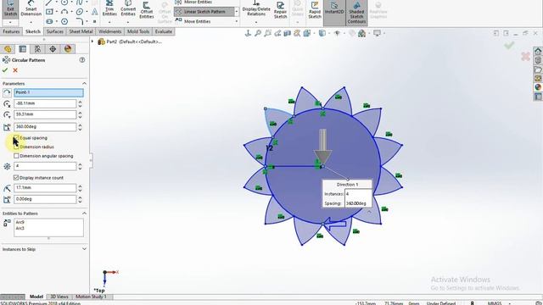Click the Exit Sketch button
This screenshot has width=543, height=305.
click(x=10, y=9)
